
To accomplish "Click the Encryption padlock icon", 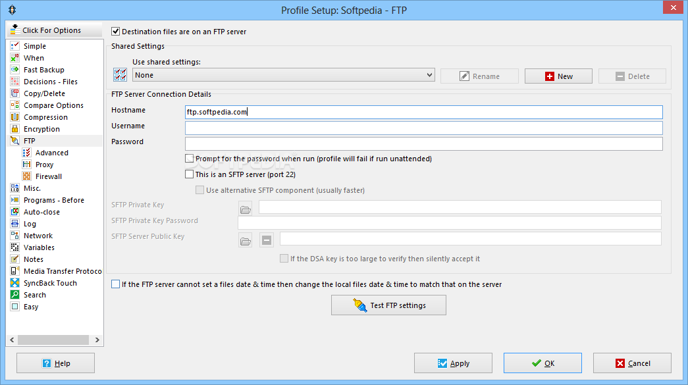I will (15, 128).
